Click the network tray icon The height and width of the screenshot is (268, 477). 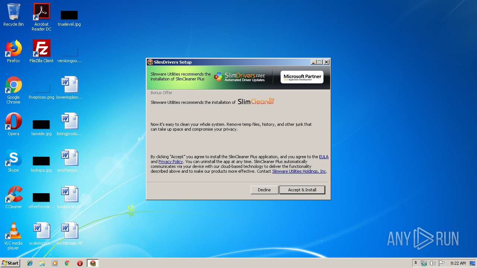pos(424,263)
